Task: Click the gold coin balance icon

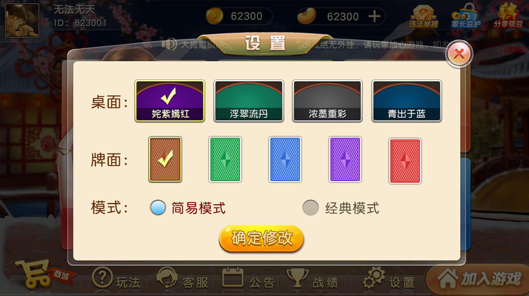Action: point(215,16)
